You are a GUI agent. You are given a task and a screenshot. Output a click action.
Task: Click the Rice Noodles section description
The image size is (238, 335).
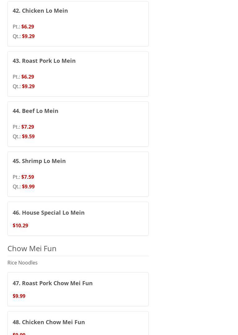point(23,263)
